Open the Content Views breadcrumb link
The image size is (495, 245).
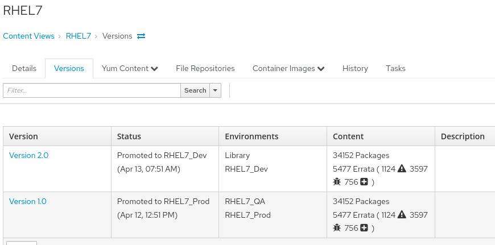pos(28,36)
